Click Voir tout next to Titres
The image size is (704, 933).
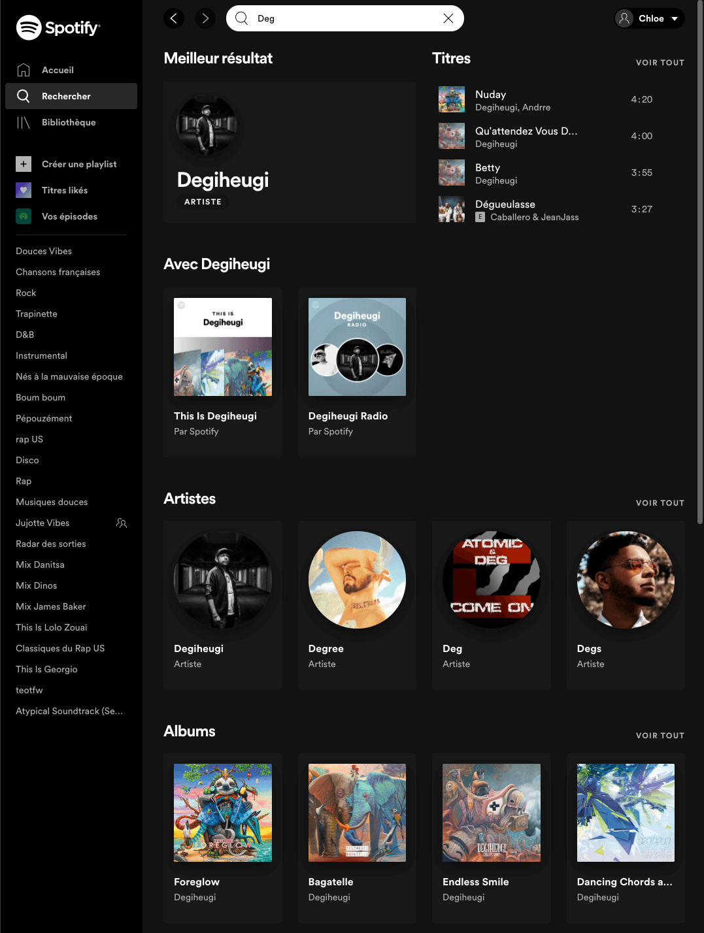point(660,63)
